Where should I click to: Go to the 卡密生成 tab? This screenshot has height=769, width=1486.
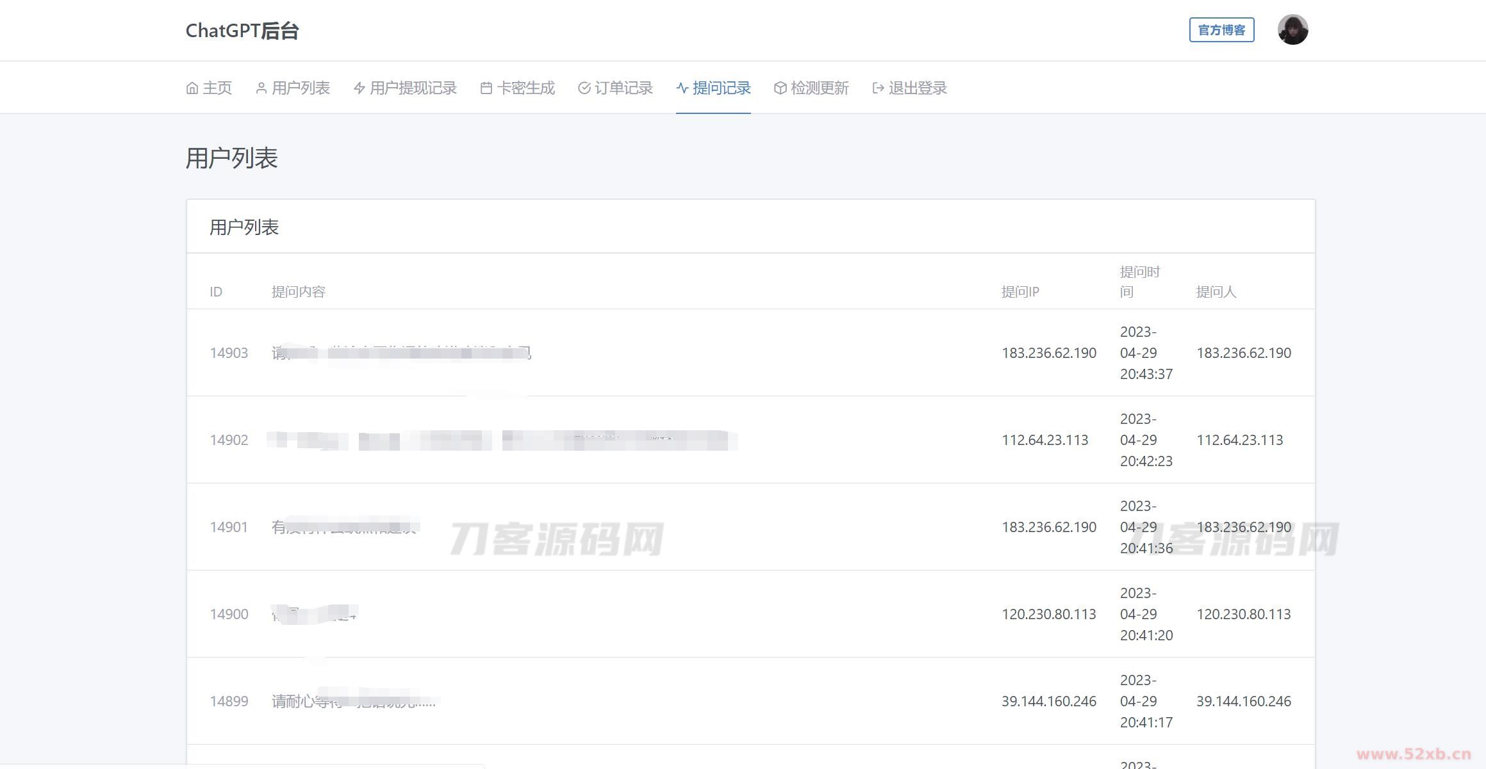click(x=525, y=88)
